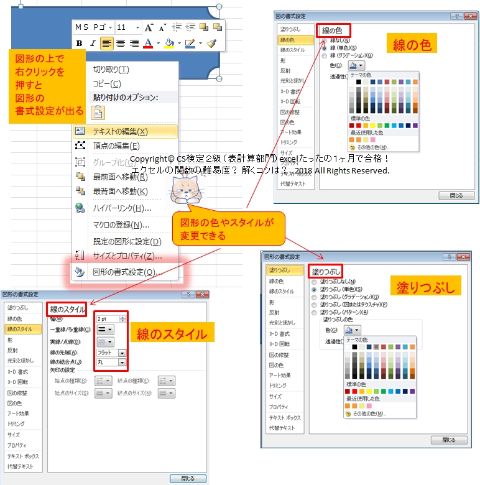Open the shape fill dropdown arrow
The height and width of the screenshot is (485, 480).
coord(179,44)
